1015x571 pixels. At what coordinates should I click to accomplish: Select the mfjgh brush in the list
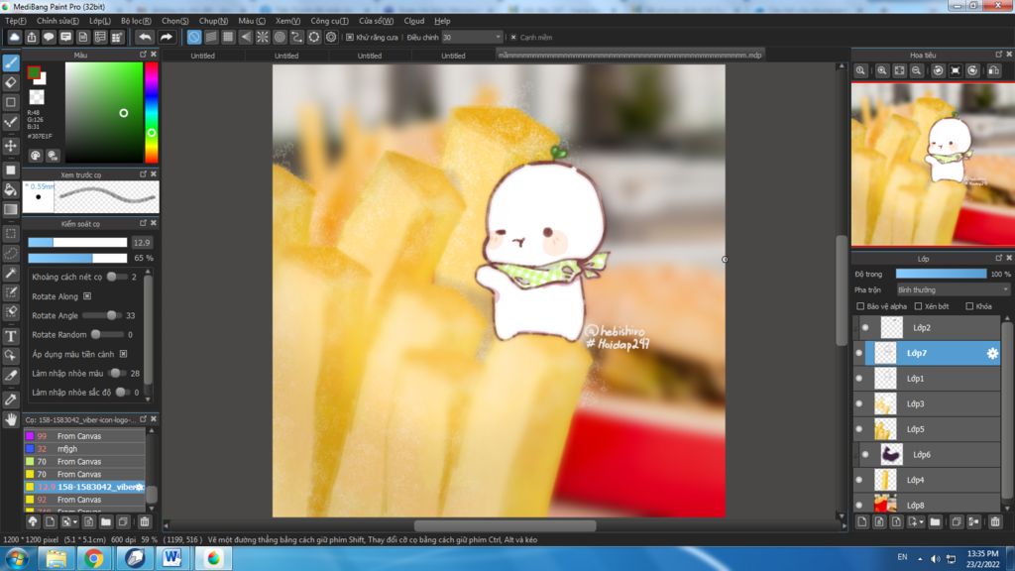coord(84,449)
